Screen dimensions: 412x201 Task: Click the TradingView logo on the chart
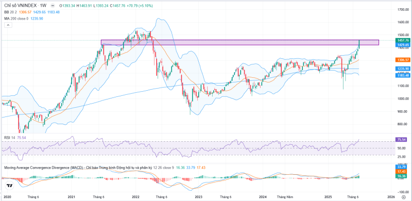(x=10, y=186)
